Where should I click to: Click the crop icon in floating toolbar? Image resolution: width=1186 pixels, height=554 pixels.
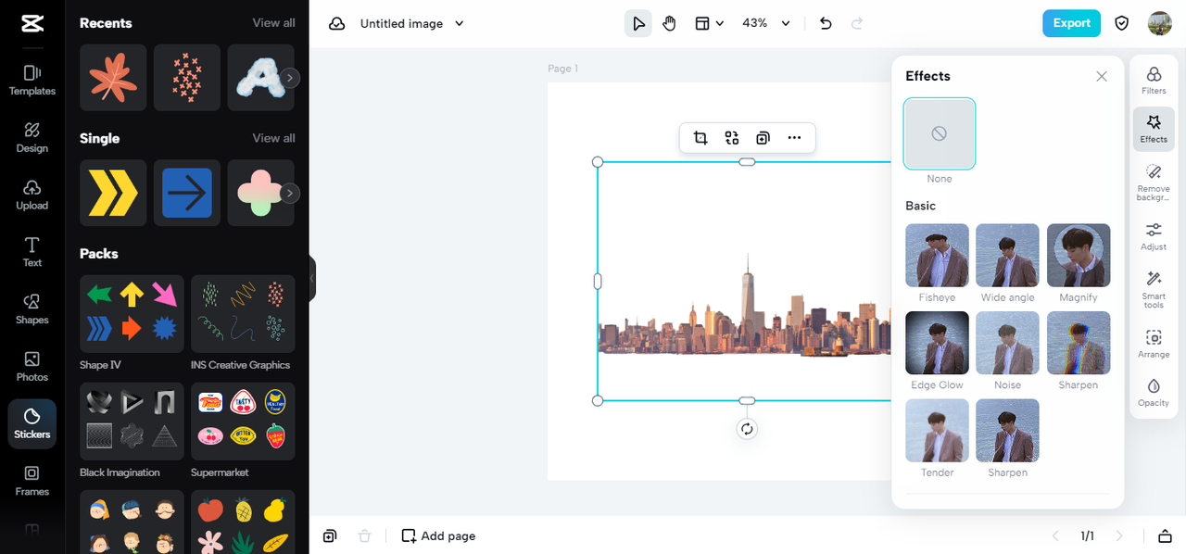pyautogui.click(x=700, y=138)
